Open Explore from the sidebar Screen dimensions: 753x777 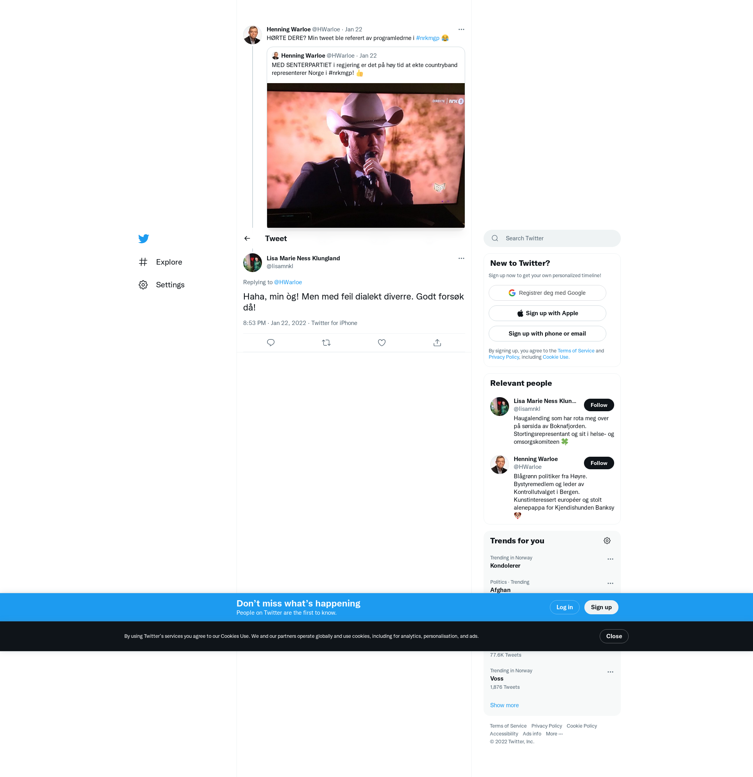point(160,262)
